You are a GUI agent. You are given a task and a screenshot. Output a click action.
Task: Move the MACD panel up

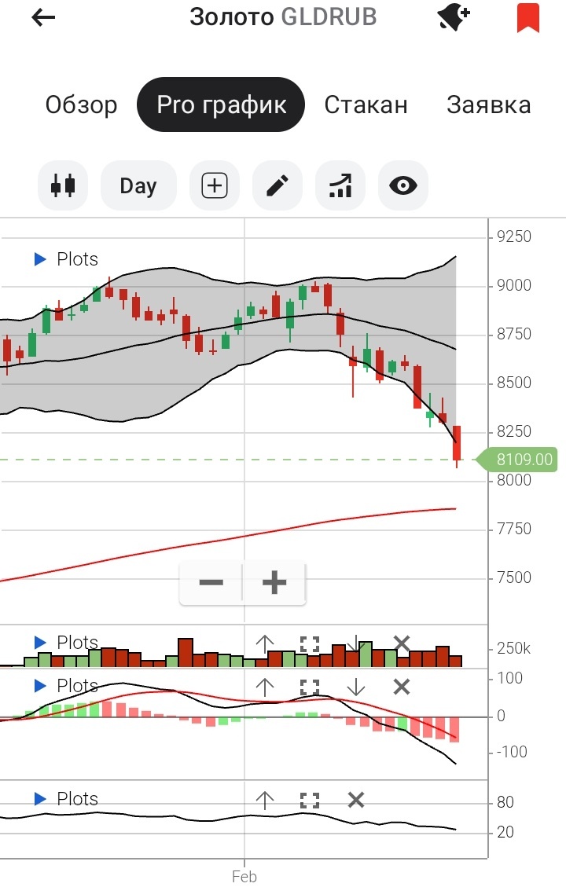point(264,687)
